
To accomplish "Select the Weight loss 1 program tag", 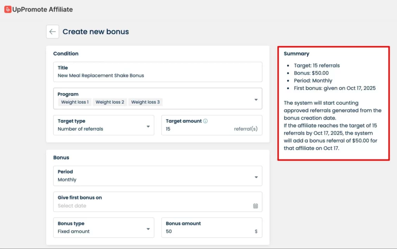I will coord(74,102).
